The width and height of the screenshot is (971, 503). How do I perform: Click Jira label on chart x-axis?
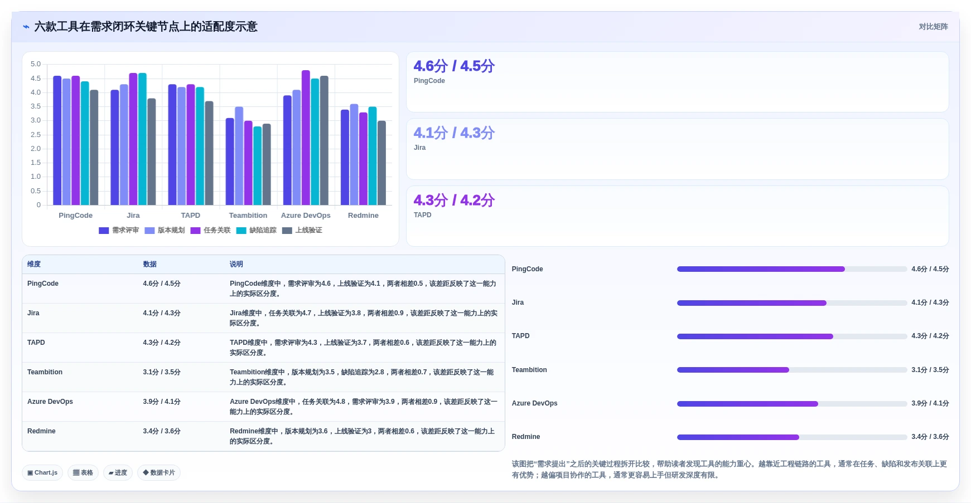133,216
